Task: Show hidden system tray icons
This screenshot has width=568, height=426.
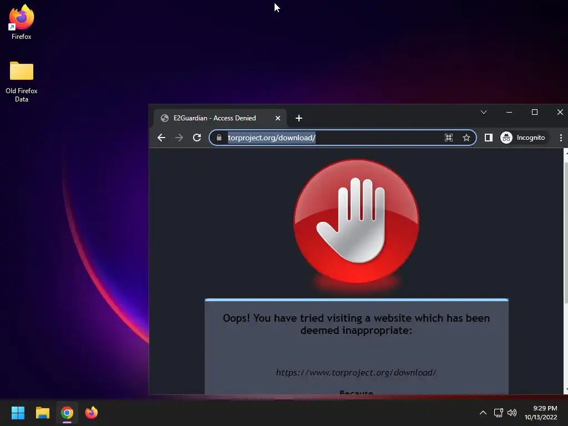Action: click(483, 413)
